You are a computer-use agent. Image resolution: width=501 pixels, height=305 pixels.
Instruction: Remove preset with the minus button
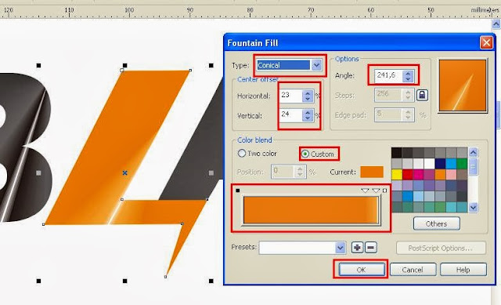[x=370, y=248]
